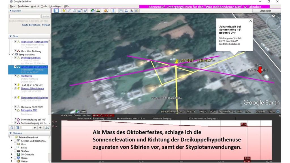
Task: Add an image overlay from the toolbar
Action: (x=80, y=11)
